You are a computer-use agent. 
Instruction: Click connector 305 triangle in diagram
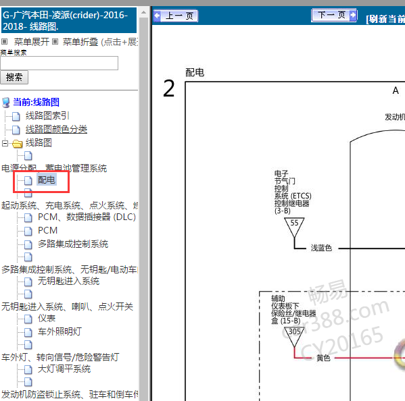coord(294,336)
